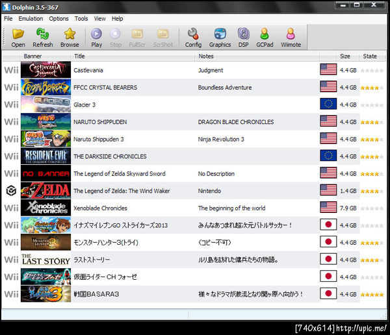Click the EU flag on Glacier 3 row
This screenshot has width=390, height=335.
328,104
